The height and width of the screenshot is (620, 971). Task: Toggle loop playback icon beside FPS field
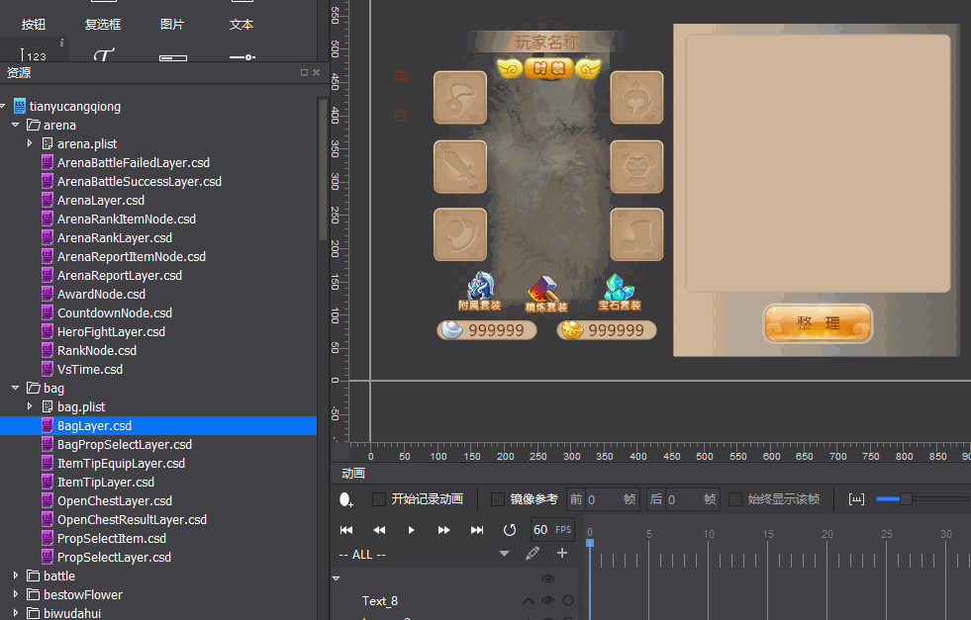(x=510, y=530)
